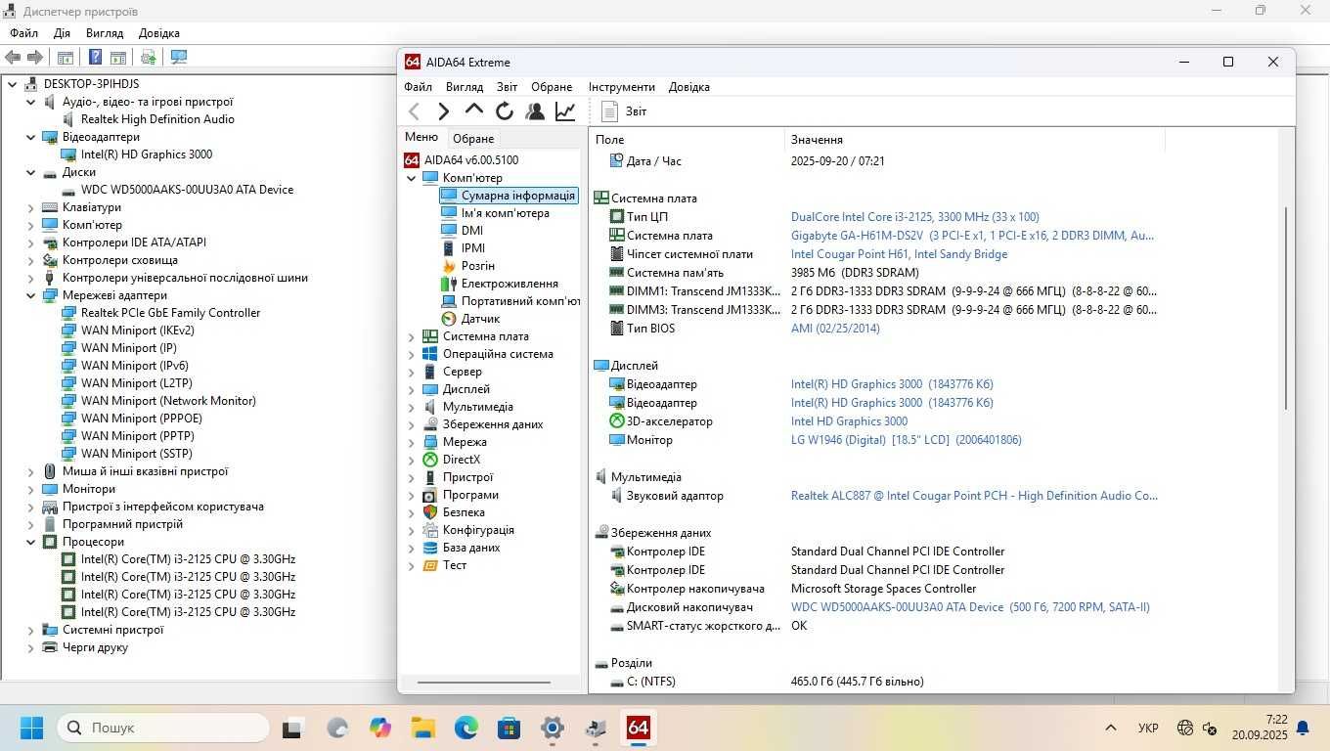
Task: Click sidebar tree horizontal scrollbar
Action: click(484, 683)
